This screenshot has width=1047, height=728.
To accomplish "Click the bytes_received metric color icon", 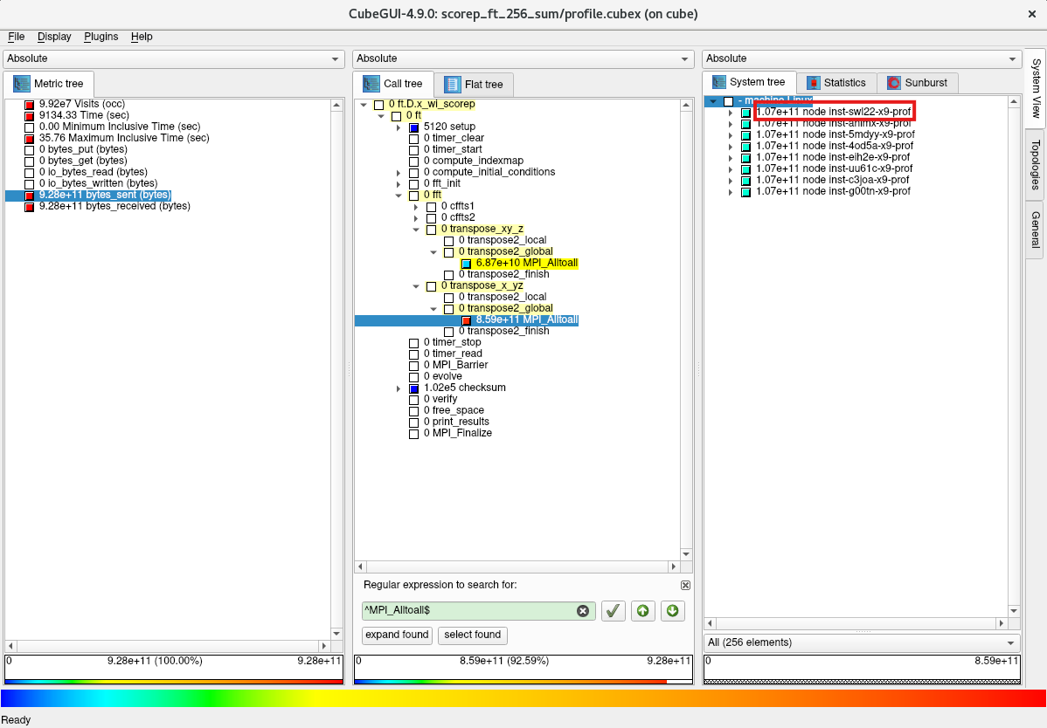I will (x=30, y=207).
